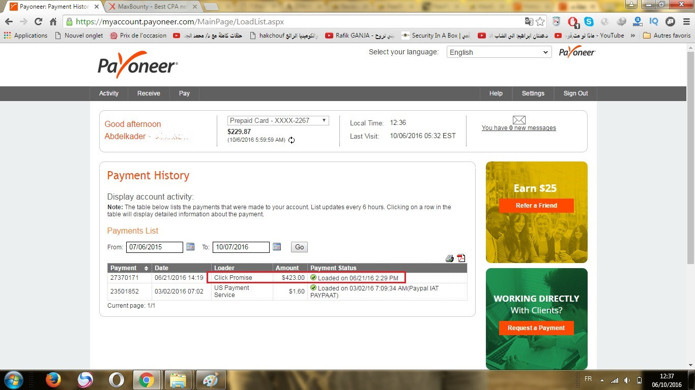
Task: Launch Firefox from the taskbar
Action: coord(53,380)
